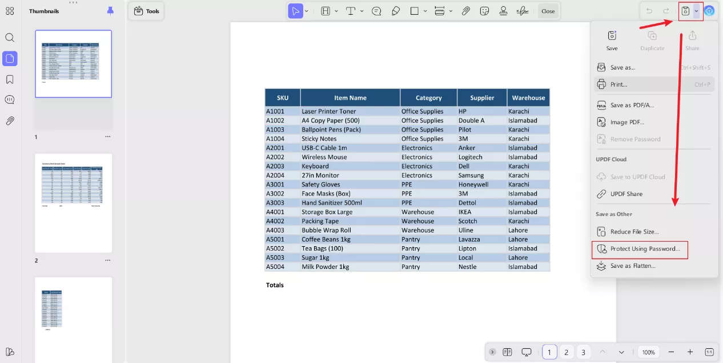Open more options for thumbnail 2
Viewport: 723px width, 363px height.
pyautogui.click(x=107, y=260)
